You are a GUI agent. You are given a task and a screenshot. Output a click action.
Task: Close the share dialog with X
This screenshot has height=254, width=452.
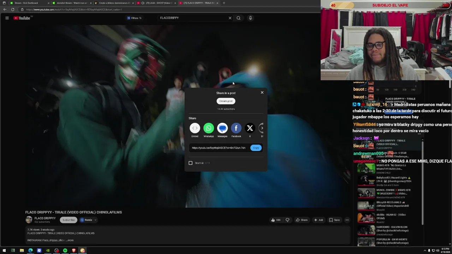point(262,92)
